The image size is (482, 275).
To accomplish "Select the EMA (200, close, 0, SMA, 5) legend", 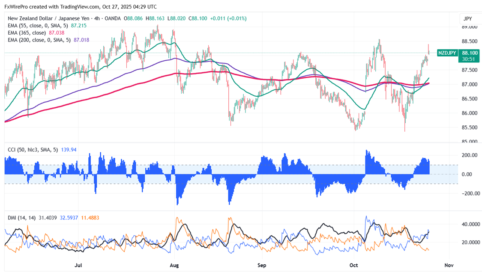I will (x=39, y=40).
